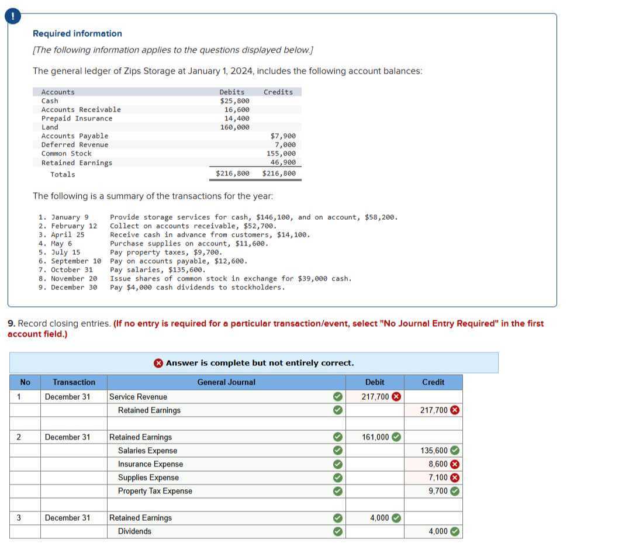Click the $216,800 debit total in ledger
This screenshot has width=629, height=550.
(232, 174)
